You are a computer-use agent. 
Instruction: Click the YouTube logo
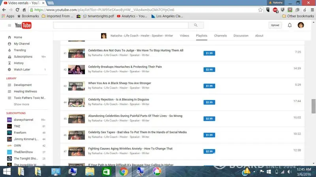[23, 26]
